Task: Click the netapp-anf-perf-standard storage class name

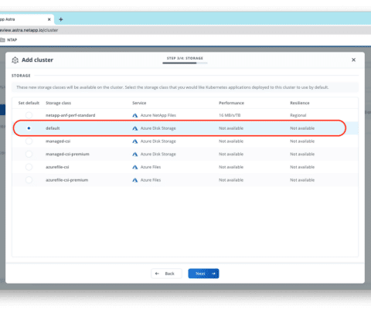Action: (x=70, y=115)
